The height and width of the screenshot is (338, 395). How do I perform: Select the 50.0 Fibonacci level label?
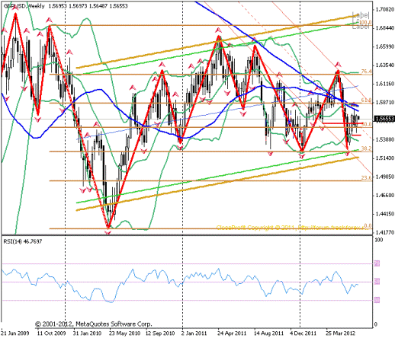tap(366, 124)
